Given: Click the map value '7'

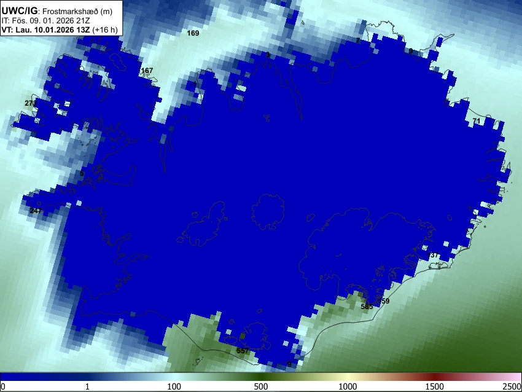Looking at the screenshot, I should [357, 41].
